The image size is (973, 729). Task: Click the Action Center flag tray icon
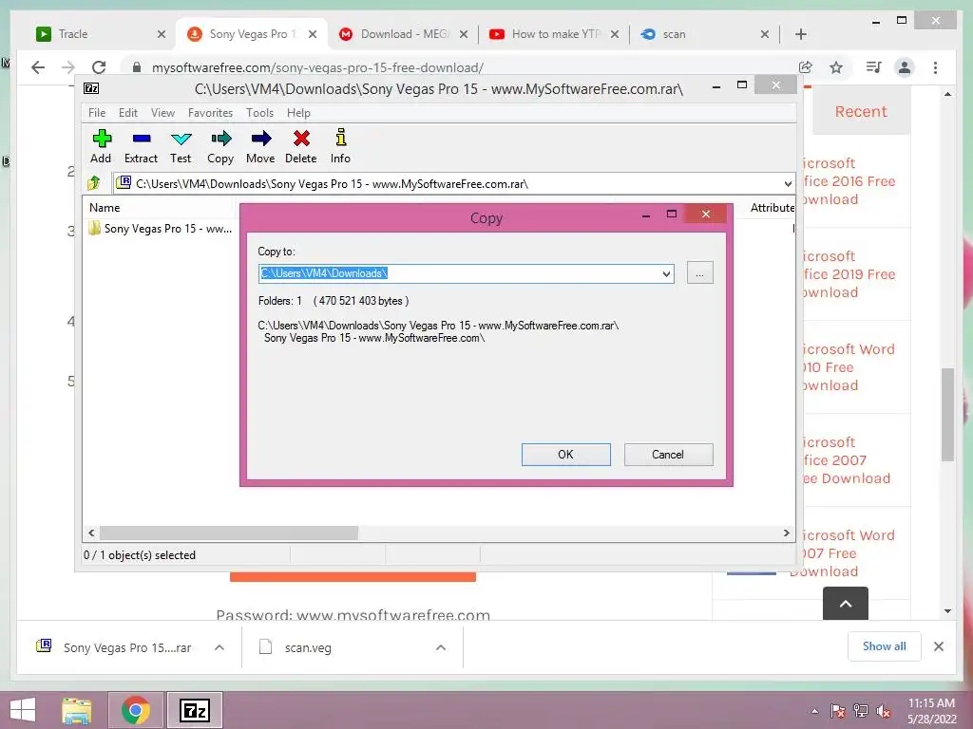837,711
